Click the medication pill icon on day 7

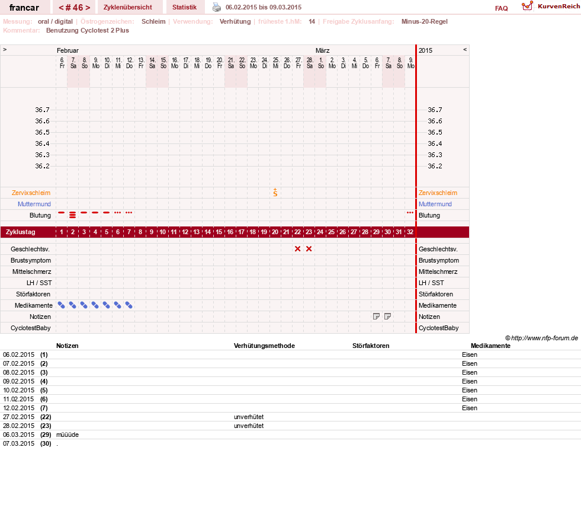pos(129,305)
